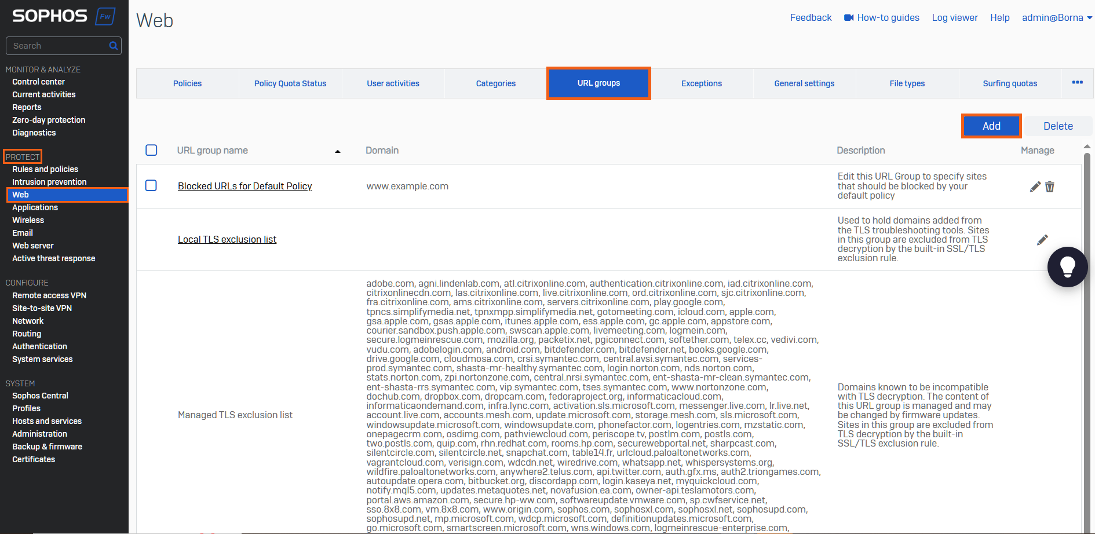Edit the Local TLS exclusion list with pencil

pyautogui.click(x=1042, y=240)
